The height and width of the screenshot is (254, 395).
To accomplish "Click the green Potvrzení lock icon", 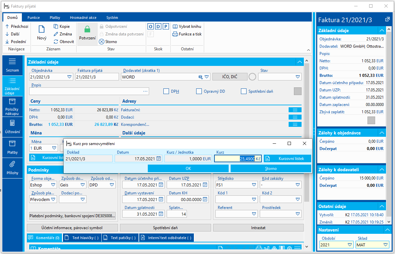I will click(87, 29).
